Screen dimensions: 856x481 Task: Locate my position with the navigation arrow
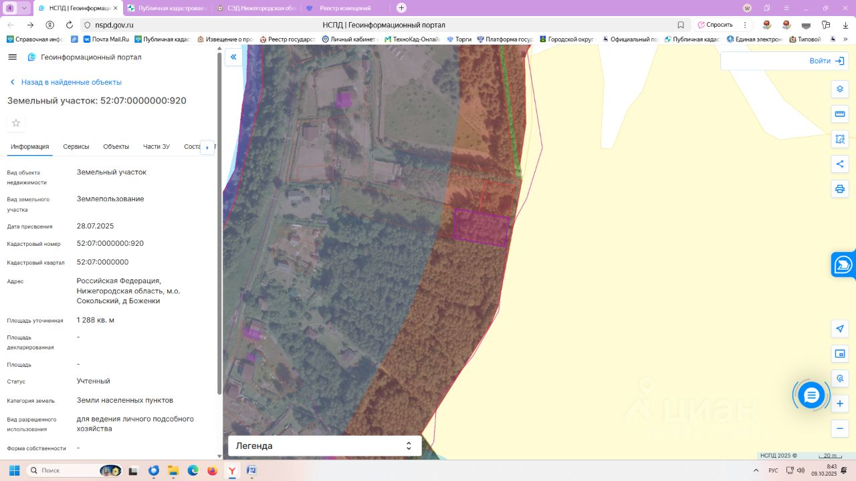[840, 329]
